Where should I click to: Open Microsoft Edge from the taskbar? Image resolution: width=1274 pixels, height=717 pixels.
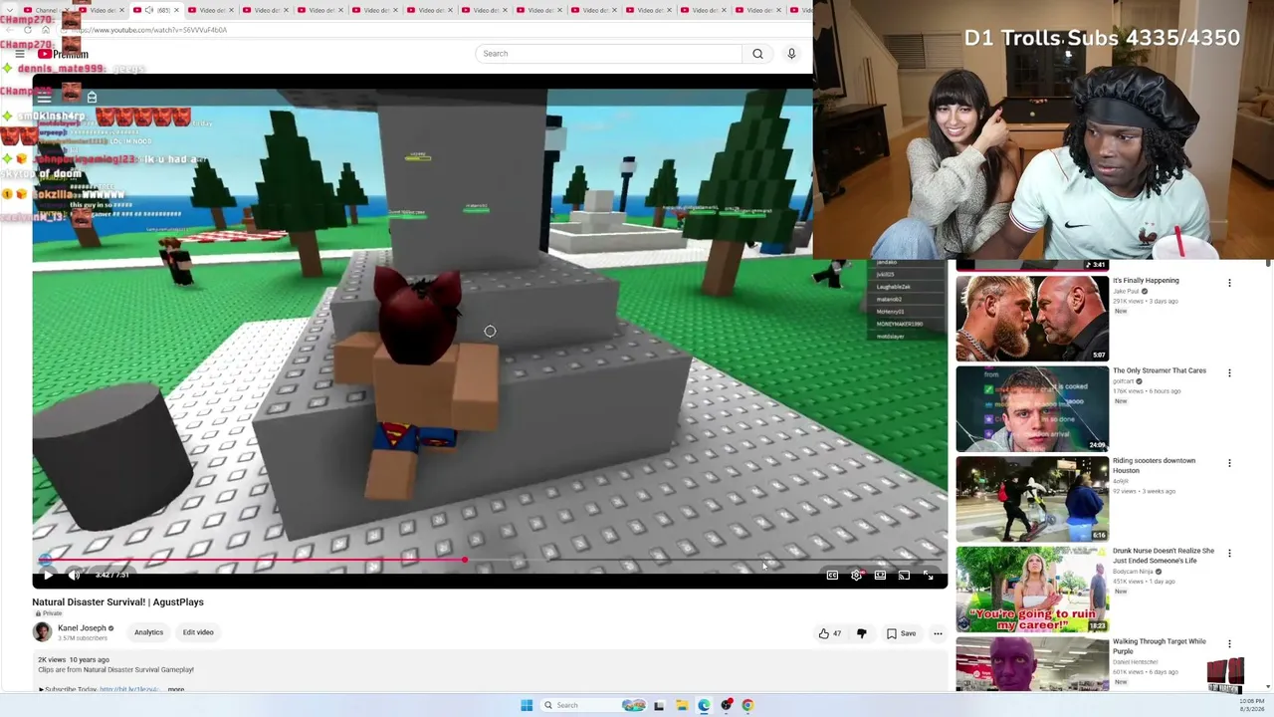(x=704, y=705)
